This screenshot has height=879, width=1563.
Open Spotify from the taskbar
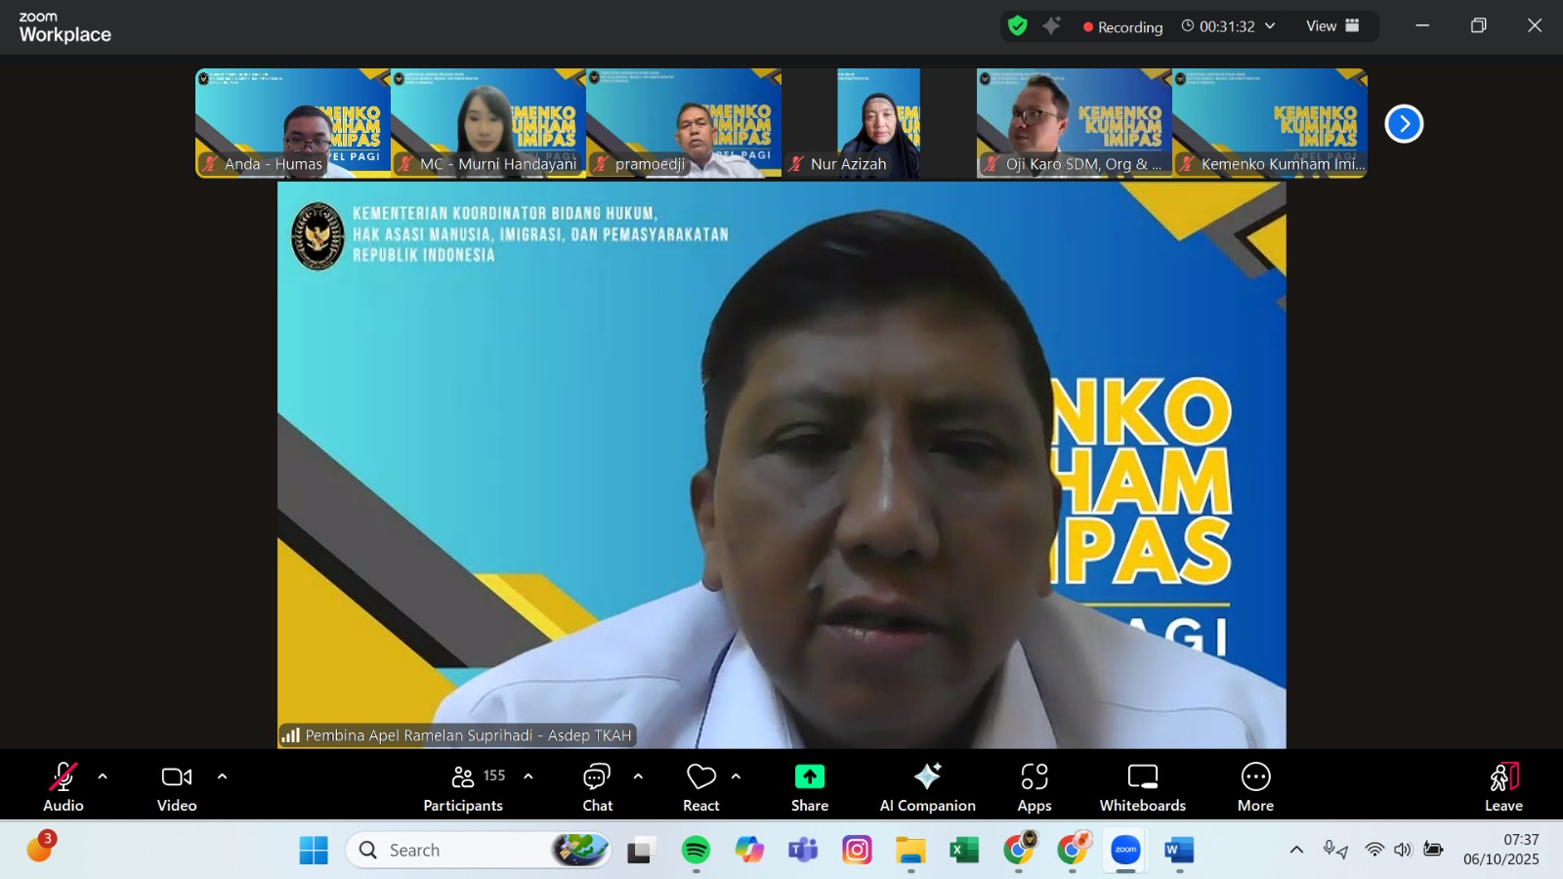pos(696,851)
